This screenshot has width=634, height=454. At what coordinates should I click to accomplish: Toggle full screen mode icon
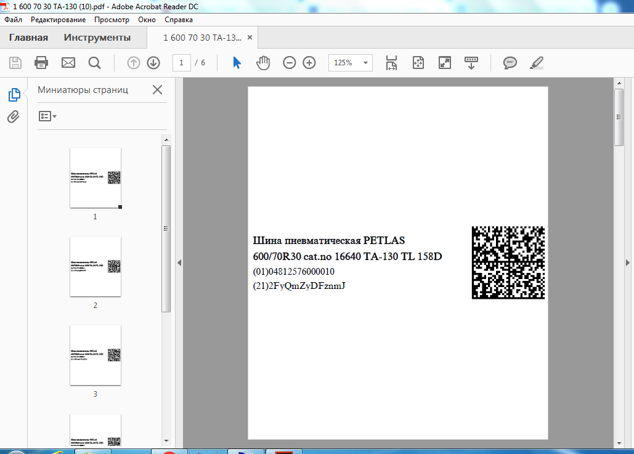(x=444, y=63)
